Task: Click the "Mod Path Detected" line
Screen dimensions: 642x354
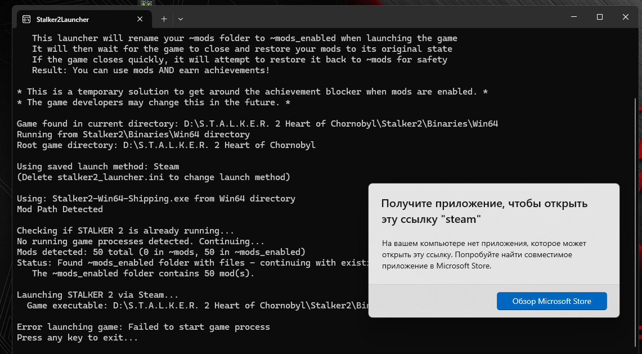Action: (60, 209)
